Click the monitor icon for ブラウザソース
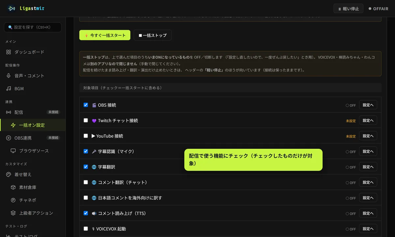The width and height of the screenshot is (395, 237). tap(13, 151)
